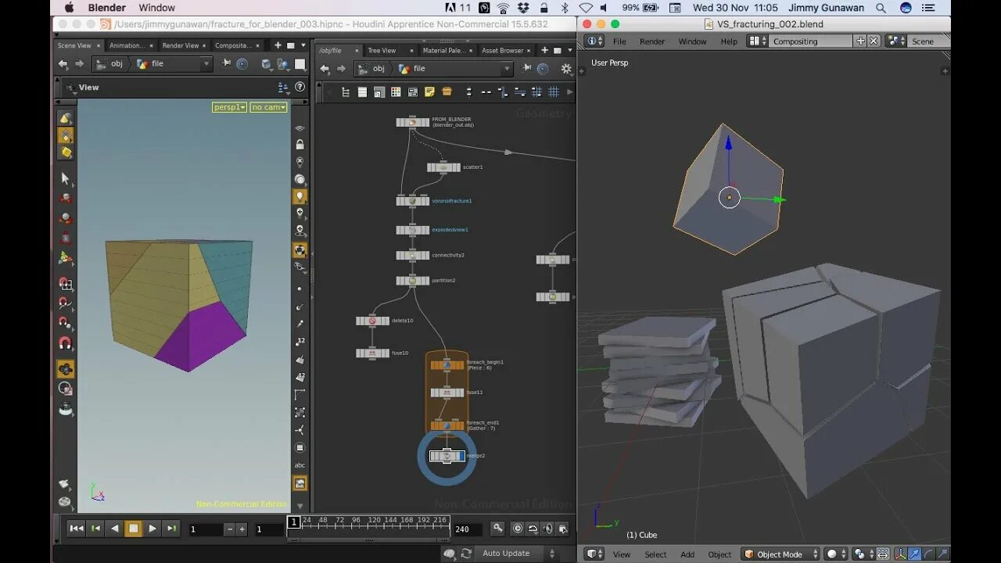The height and width of the screenshot is (563, 1001).
Task: Click the tree view layout icon in network toolbar
Action: click(x=346, y=91)
